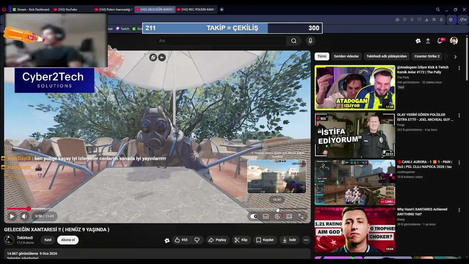This screenshot has width=469, height=264.
Task: Open Why Hasn't XANTARES Achieved title
Action: 422,212
